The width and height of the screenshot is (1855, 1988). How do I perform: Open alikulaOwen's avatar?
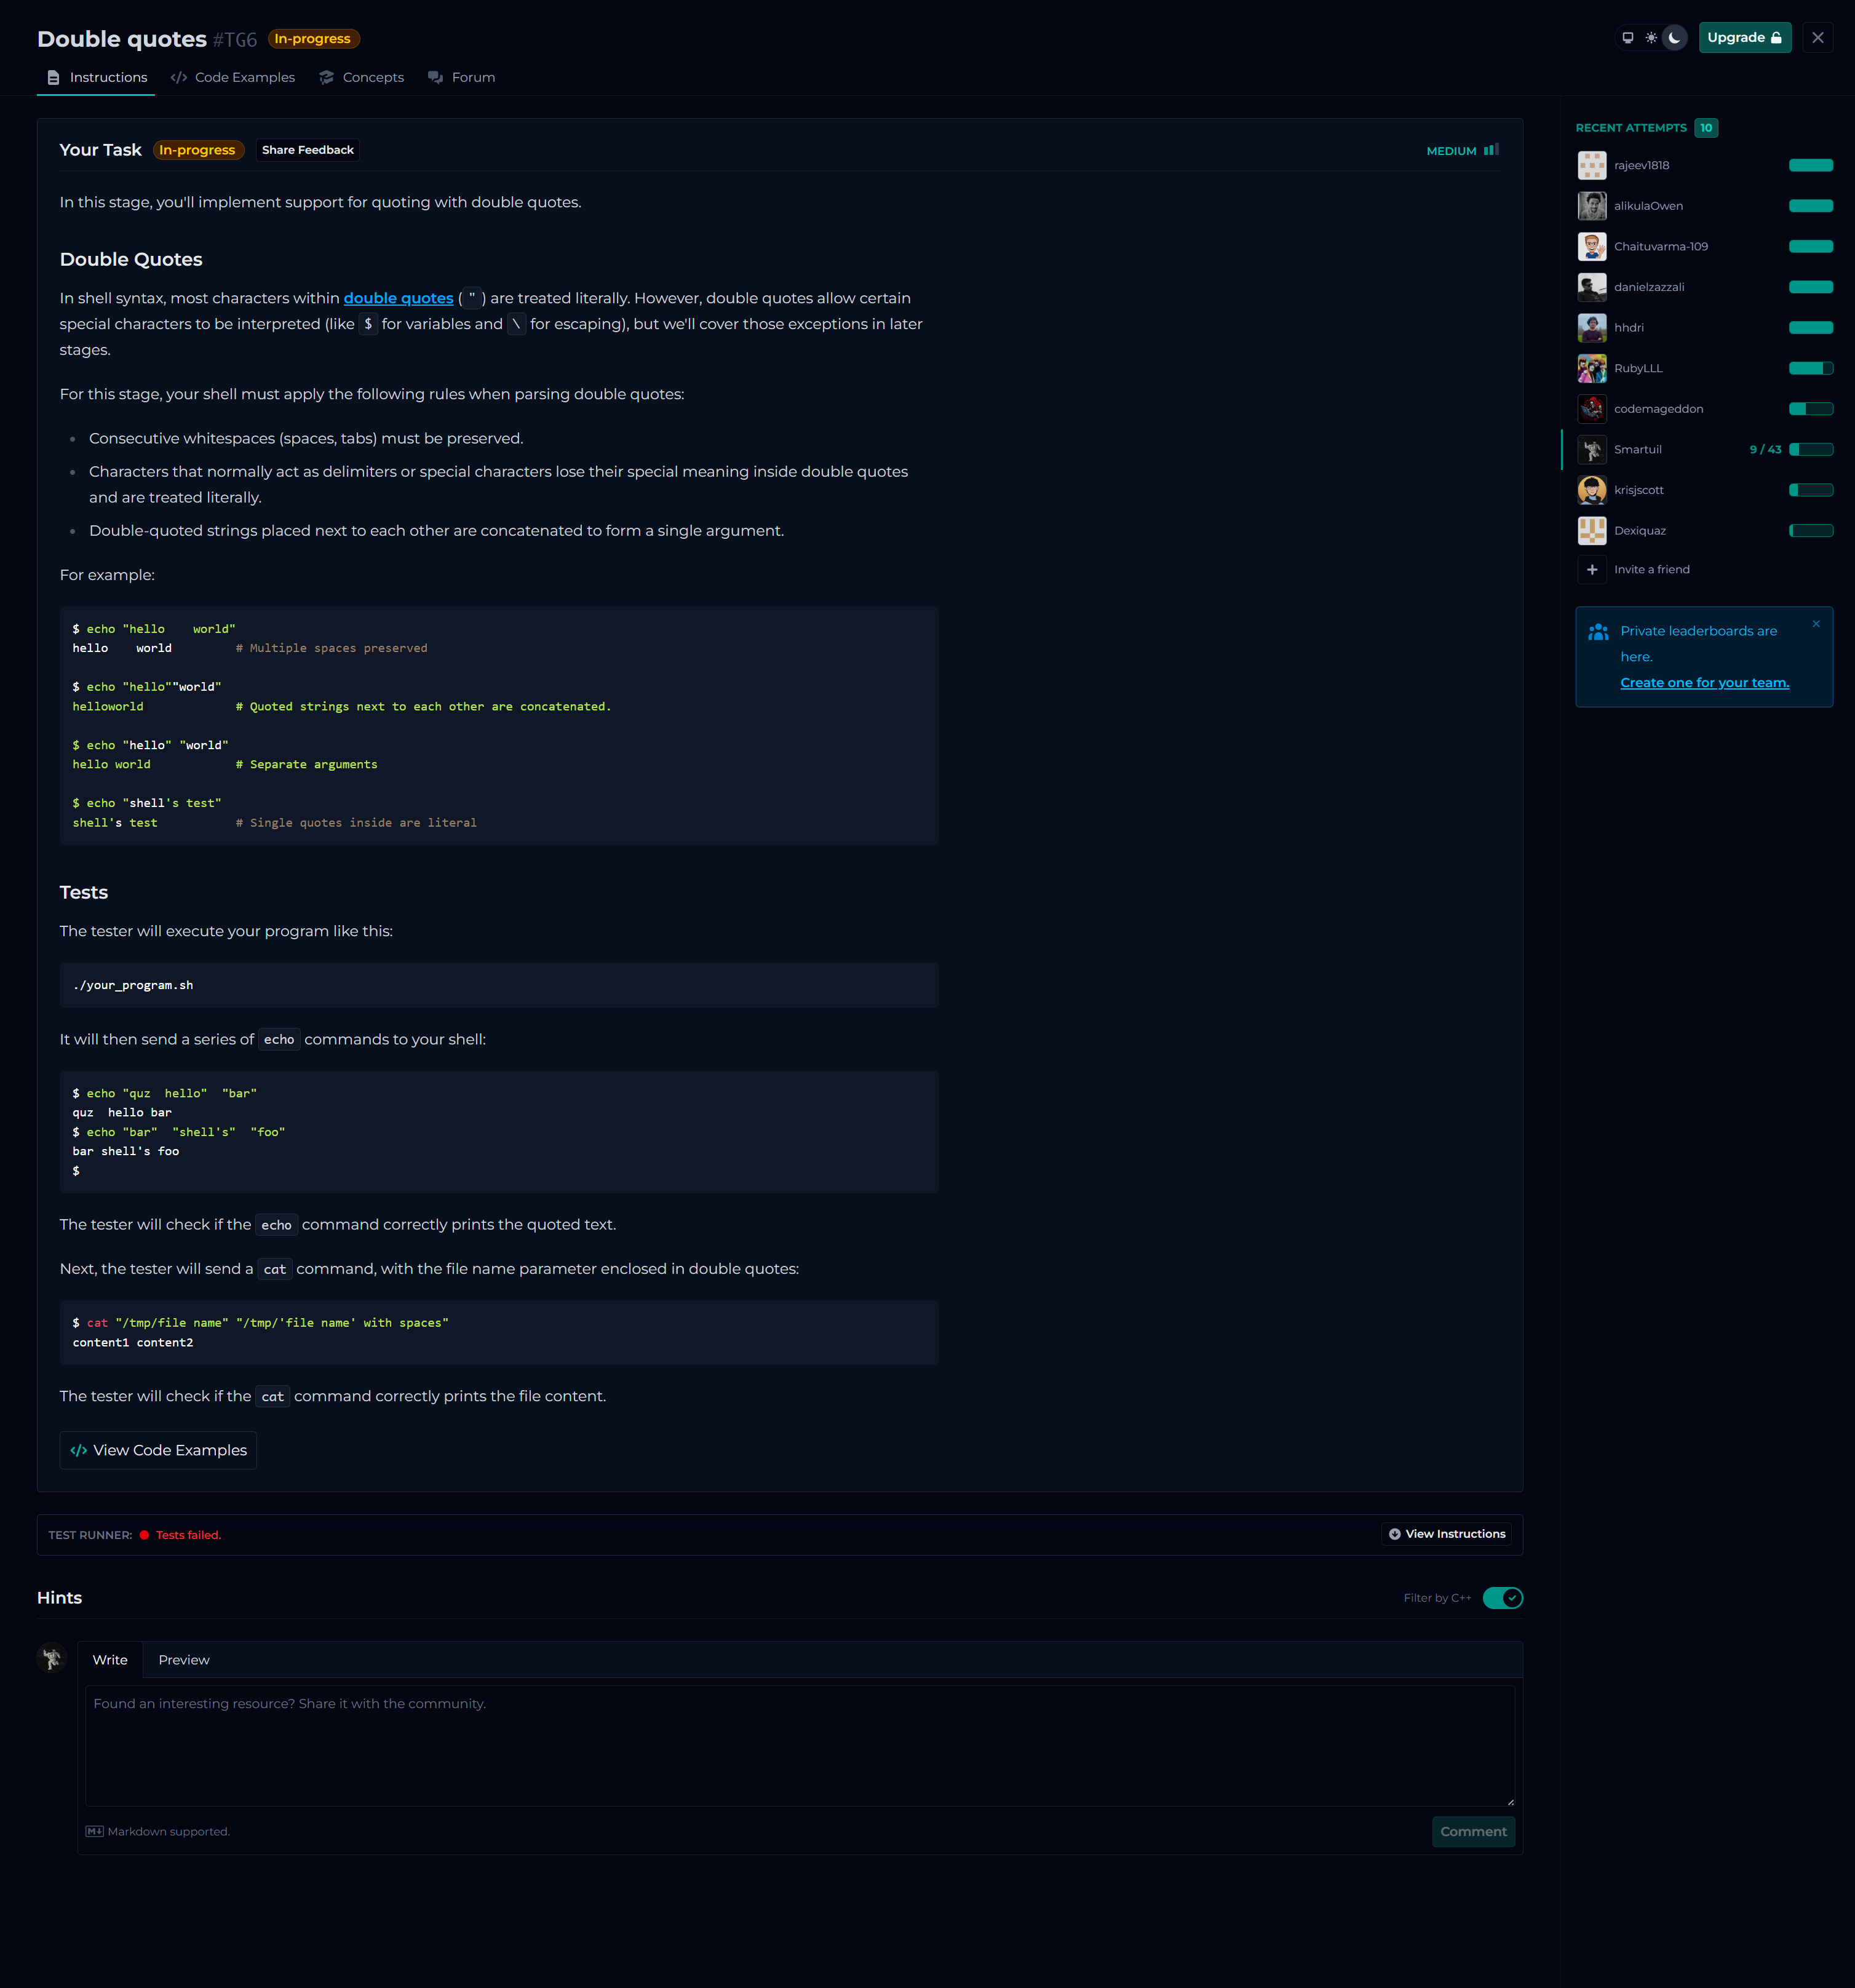pyautogui.click(x=1592, y=206)
